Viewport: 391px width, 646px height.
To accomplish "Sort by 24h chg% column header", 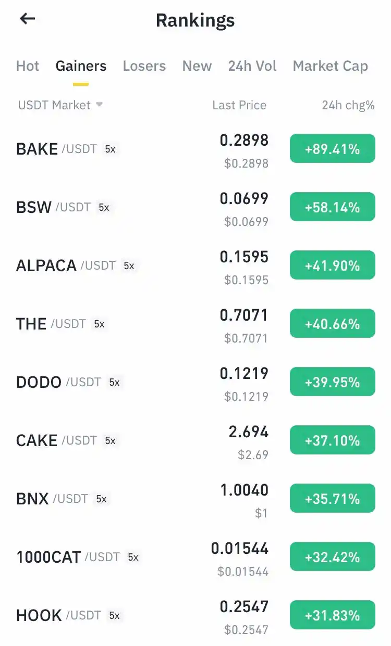I will 348,105.
